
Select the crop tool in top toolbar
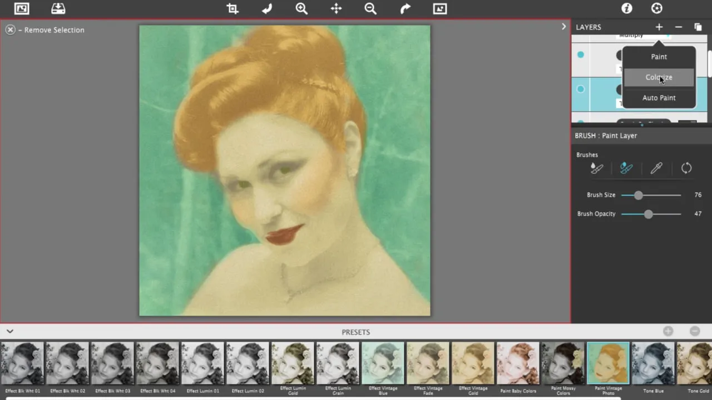[x=233, y=8]
